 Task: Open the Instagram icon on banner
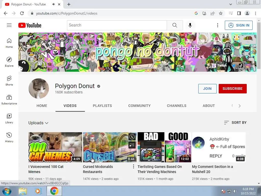pos(248,66)
